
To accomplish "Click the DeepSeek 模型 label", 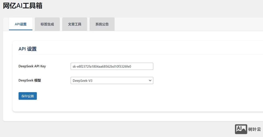I will tap(30, 80).
